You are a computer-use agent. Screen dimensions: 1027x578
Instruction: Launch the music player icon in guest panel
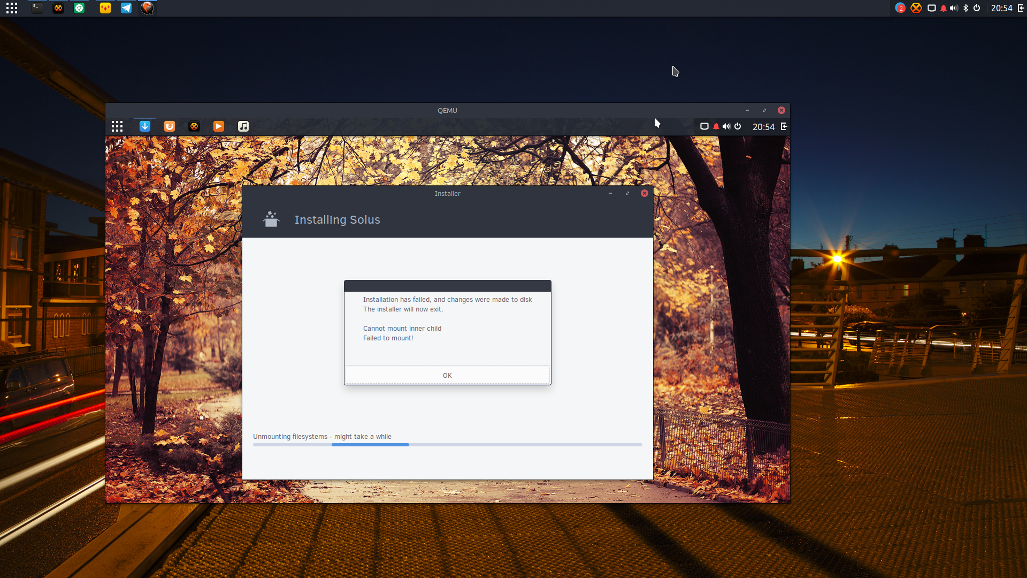243,126
